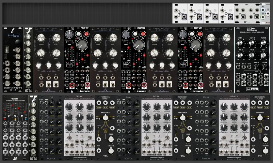The image size is (273, 163).
Task: Flip the Range switch on leftmost Pony VCO
Action: [69, 41]
